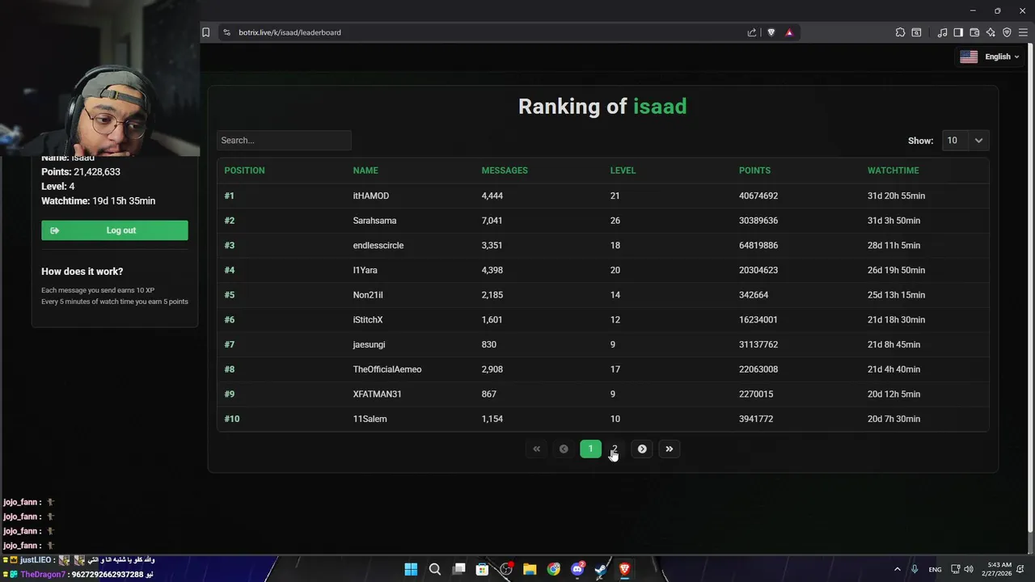Sort by MESSAGES column header
1035x582 pixels.
click(505, 171)
